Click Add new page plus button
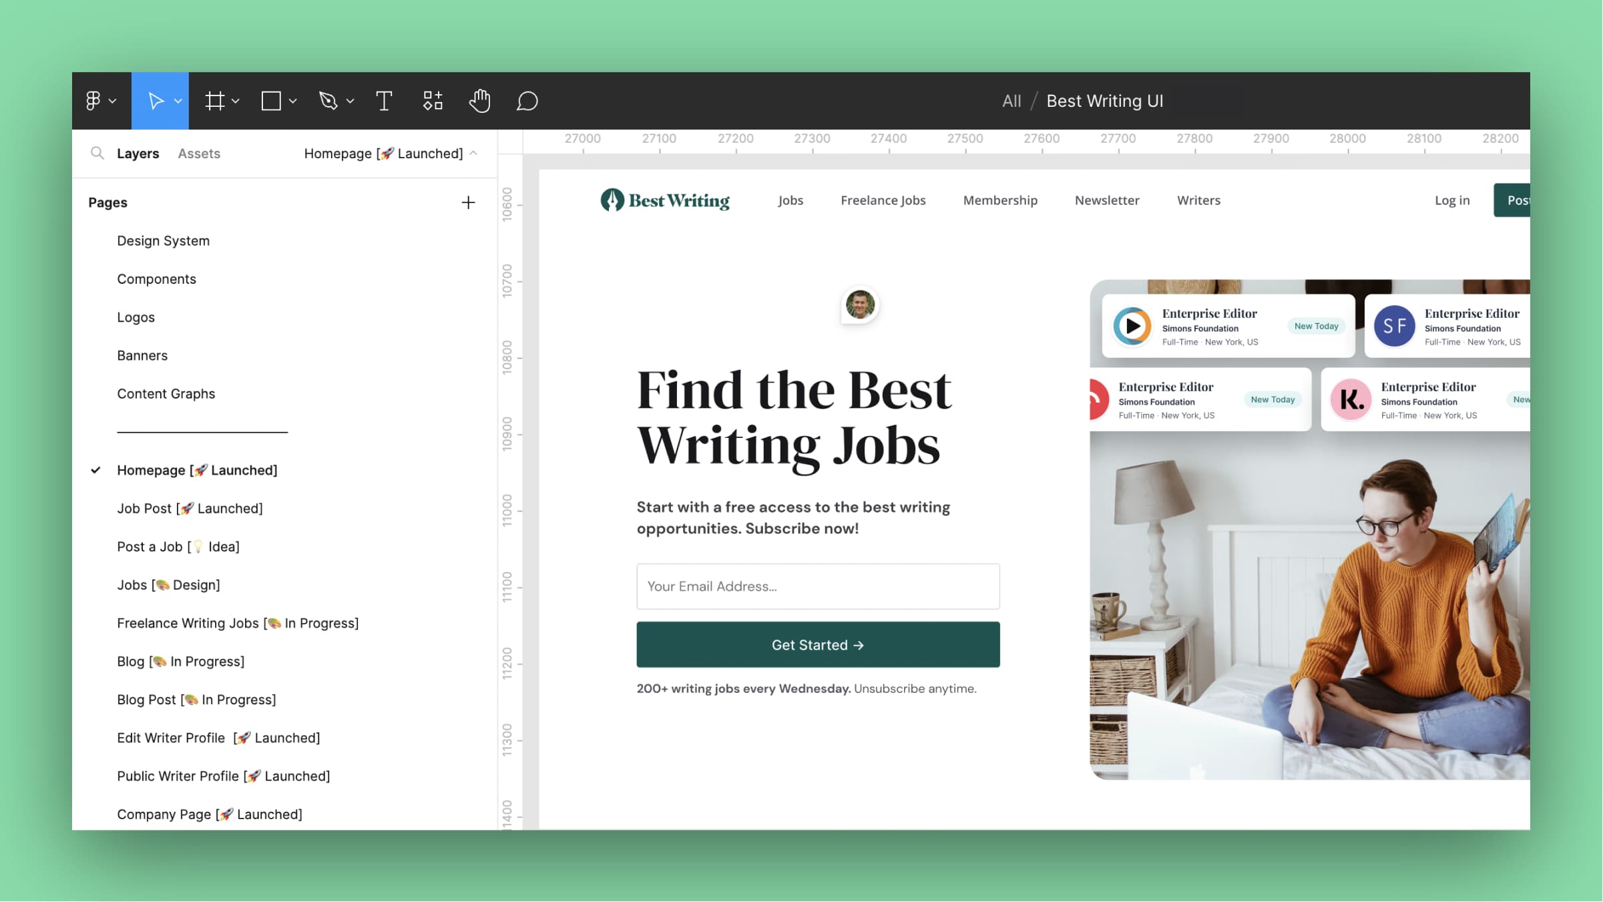 pyautogui.click(x=467, y=203)
